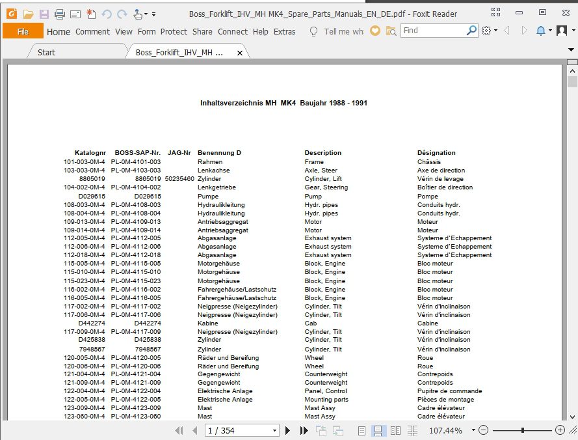Select continuous facing view mode
578x440 pixels.
point(412,430)
